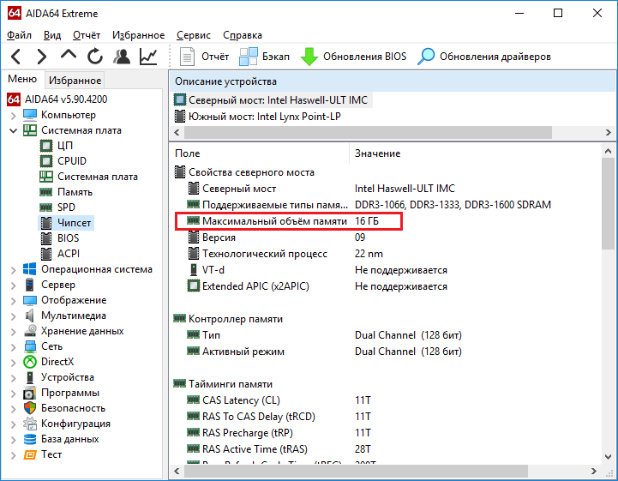Click the Мультимедиа speaker icon

tap(29, 316)
